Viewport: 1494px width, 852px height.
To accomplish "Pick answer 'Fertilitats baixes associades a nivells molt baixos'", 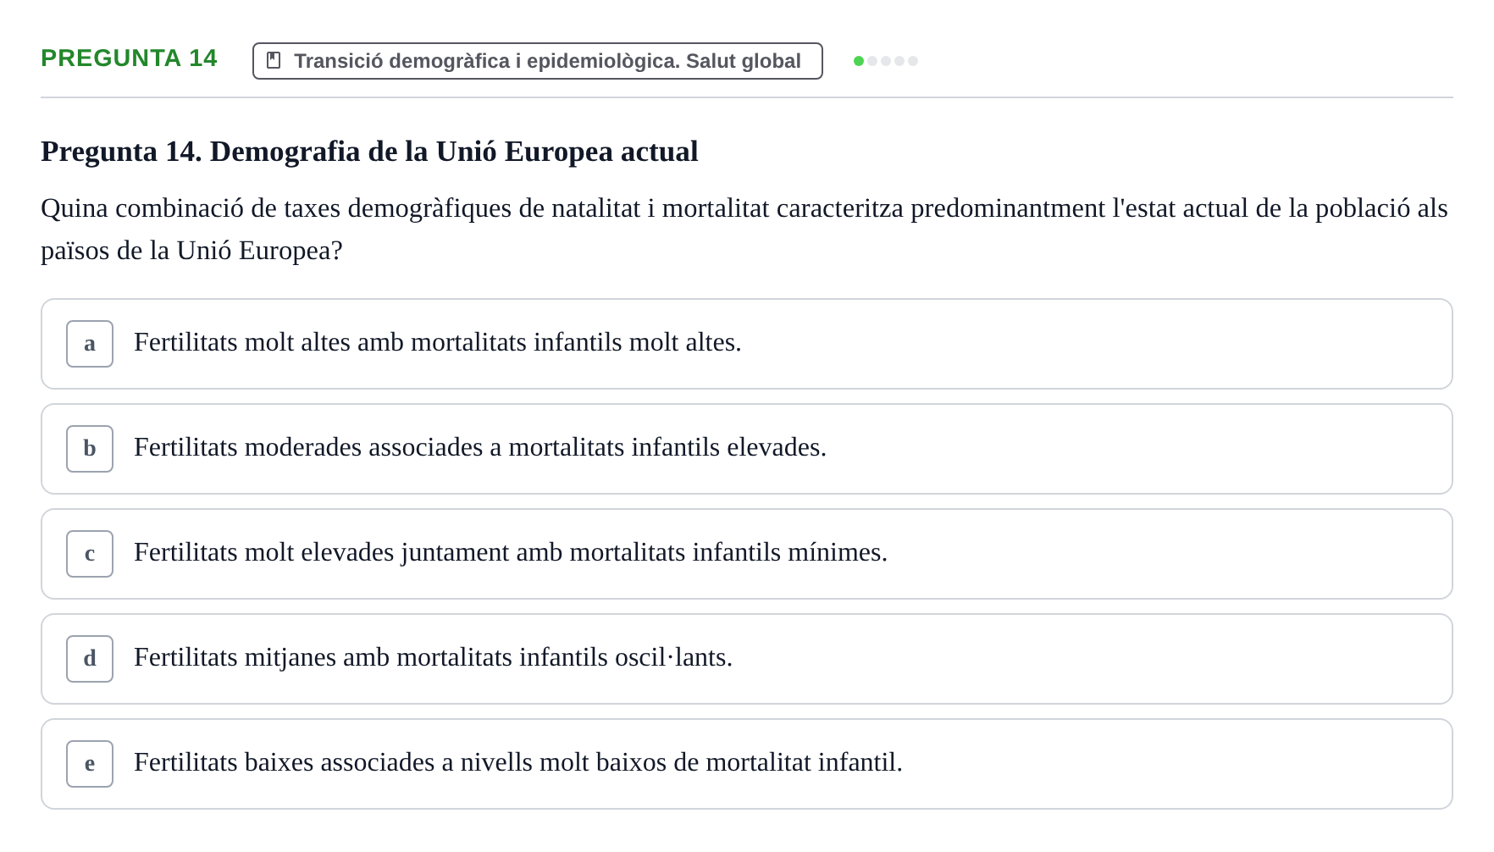I will [747, 764].
